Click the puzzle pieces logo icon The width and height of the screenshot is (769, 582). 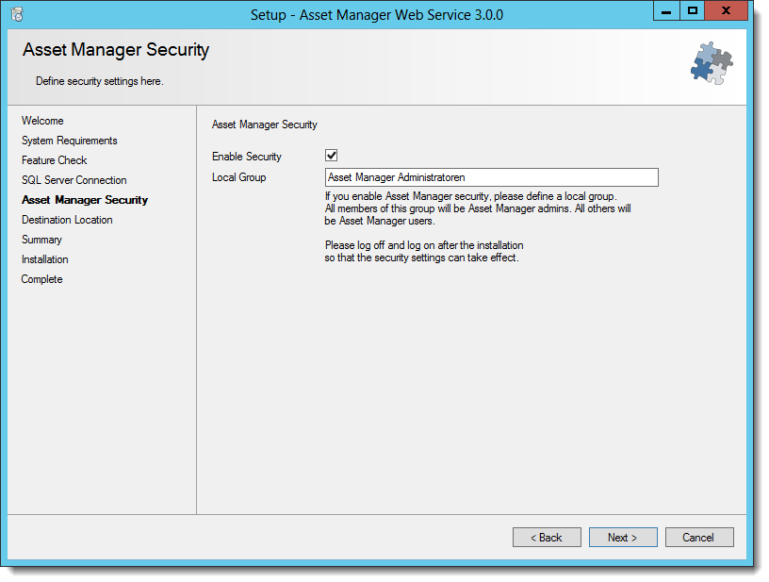tap(712, 63)
